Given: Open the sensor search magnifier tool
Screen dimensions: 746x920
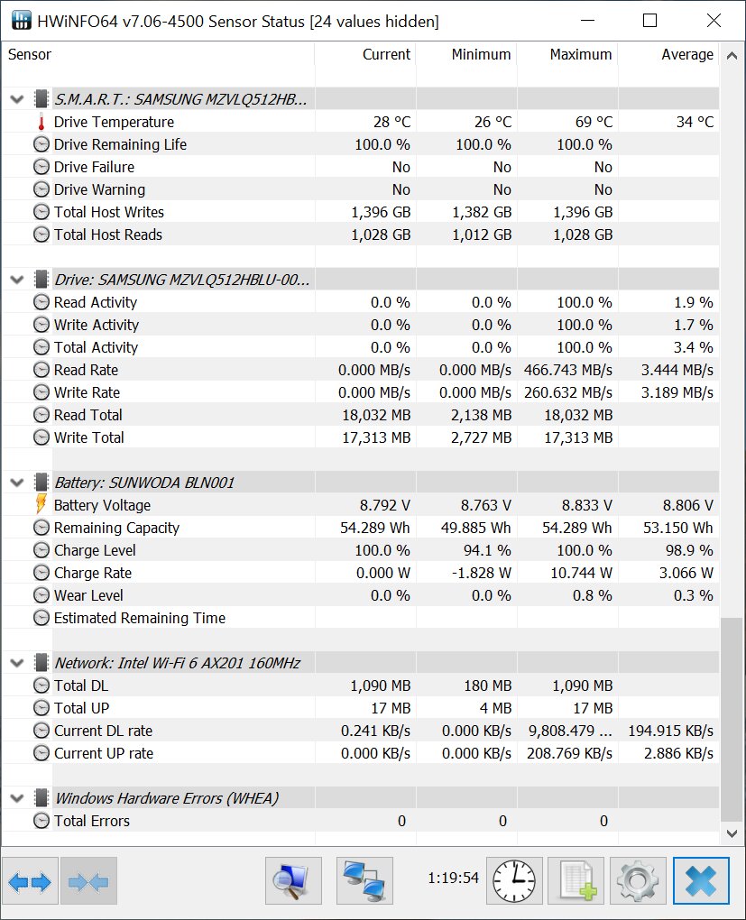Looking at the screenshot, I should 293,881.
